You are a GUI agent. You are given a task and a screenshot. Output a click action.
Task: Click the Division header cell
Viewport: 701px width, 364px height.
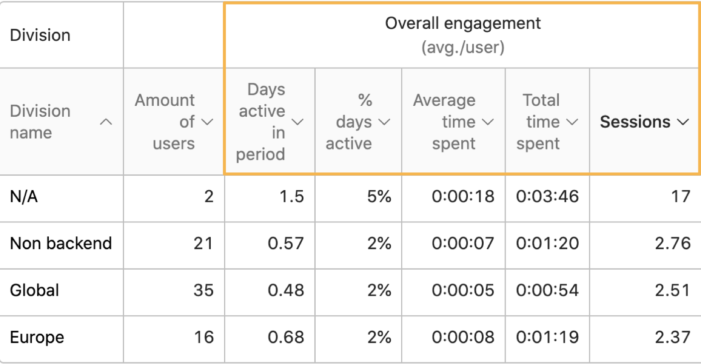(40, 35)
